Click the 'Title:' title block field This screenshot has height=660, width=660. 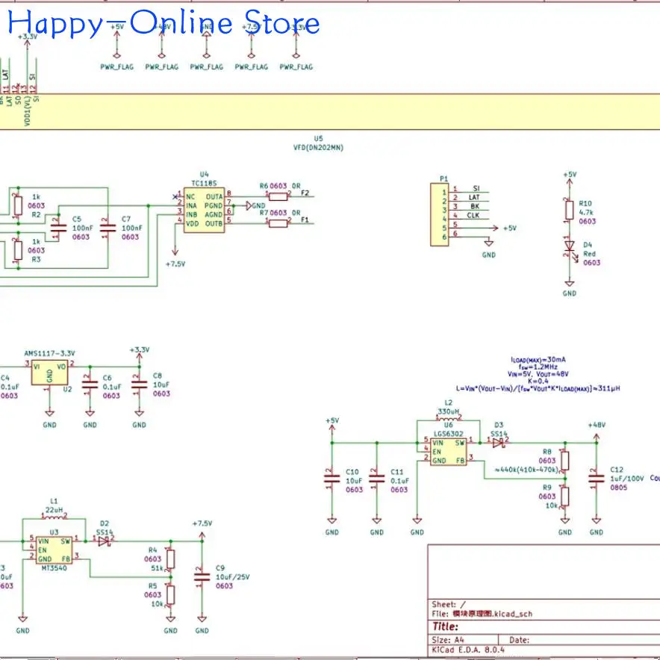pyautogui.click(x=445, y=626)
